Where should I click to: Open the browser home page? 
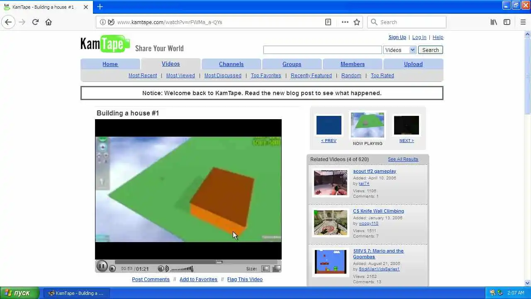49,22
